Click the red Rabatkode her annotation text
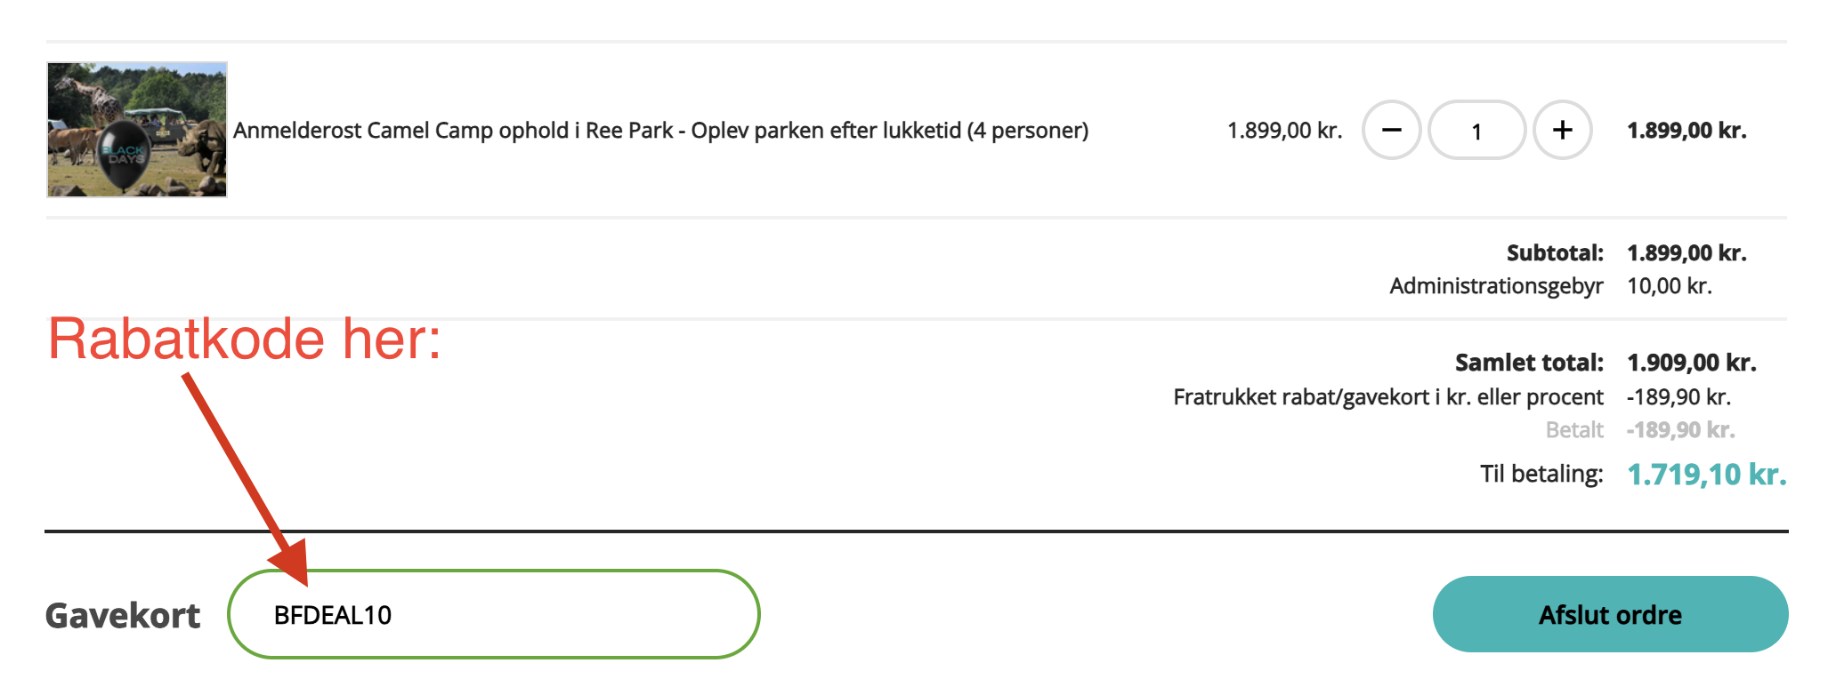1828x679 pixels. coord(244,339)
